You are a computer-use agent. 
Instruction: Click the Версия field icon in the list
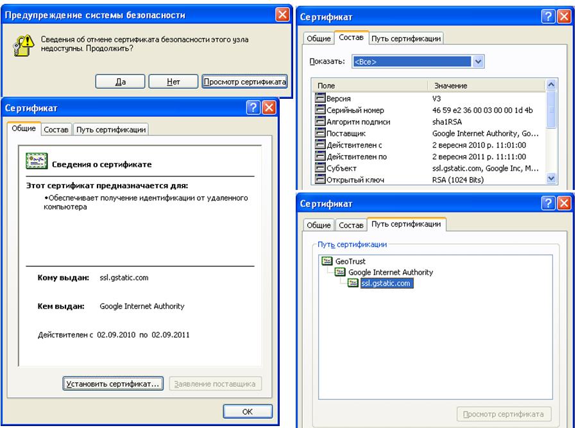tap(320, 98)
